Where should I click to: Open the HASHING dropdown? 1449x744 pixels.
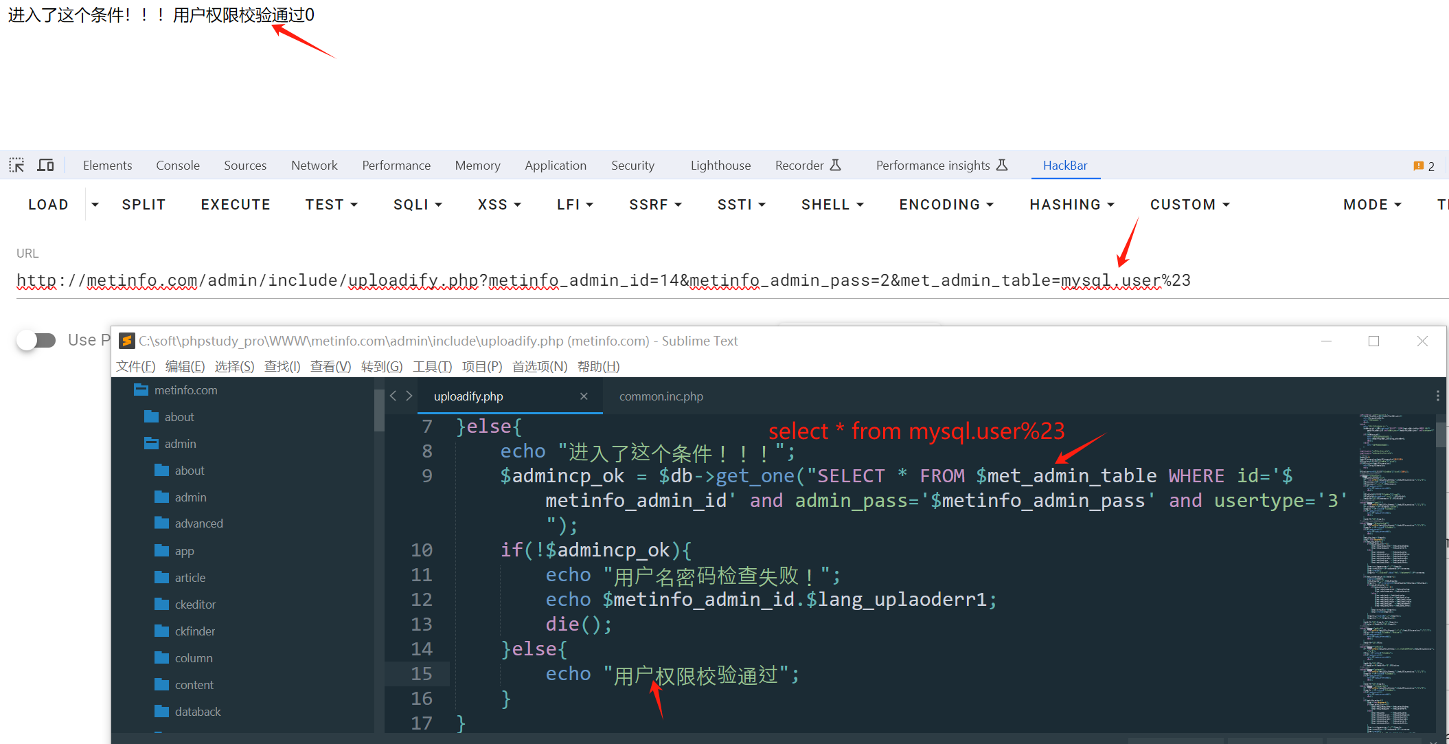point(1071,205)
